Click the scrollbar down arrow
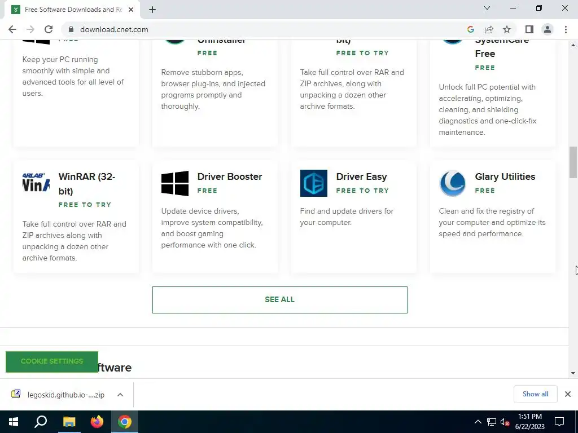 tap(573, 373)
